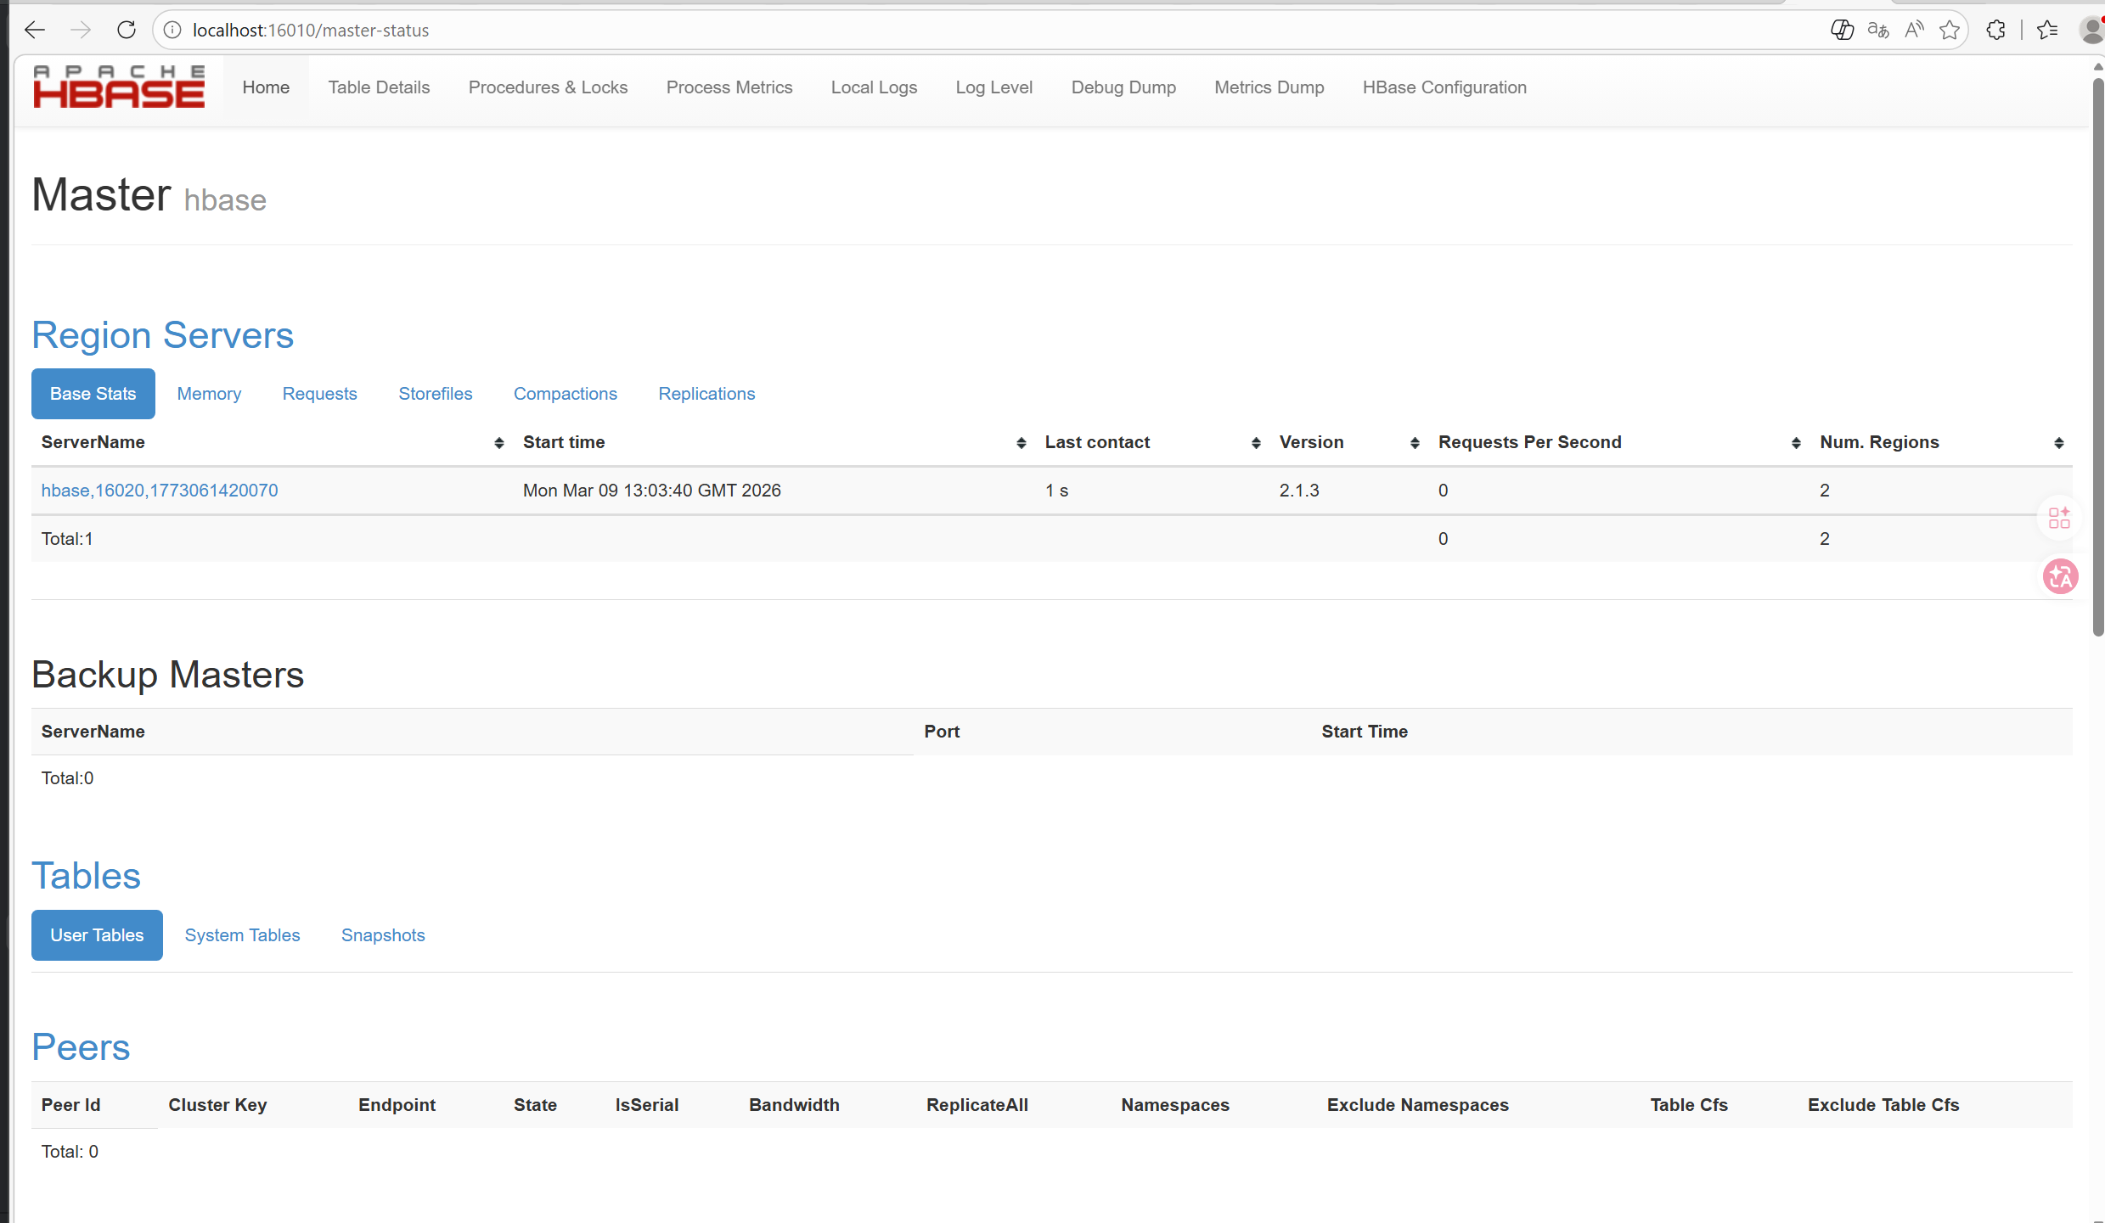2105x1223 pixels.
Task: Switch to the Memory tab
Action: click(x=209, y=394)
